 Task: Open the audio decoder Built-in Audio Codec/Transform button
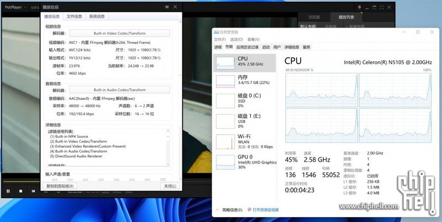(119, 90)
